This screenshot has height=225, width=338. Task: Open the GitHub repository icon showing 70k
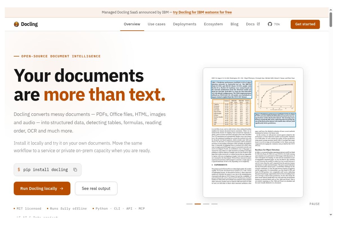coord(274,24)
